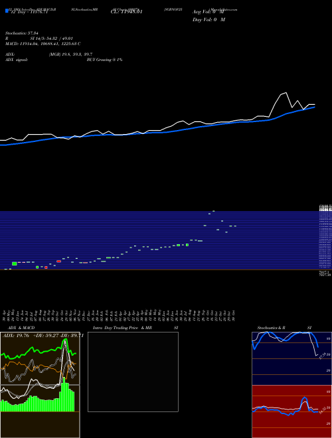Click the blue stochastics panel
Viewport: 332px width, 438px height.
click(x=291, y=358)
